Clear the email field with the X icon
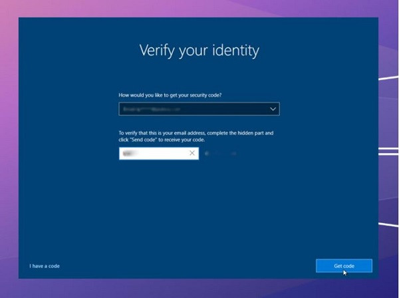The image size is (399, 298). click(x=192, y=153)
